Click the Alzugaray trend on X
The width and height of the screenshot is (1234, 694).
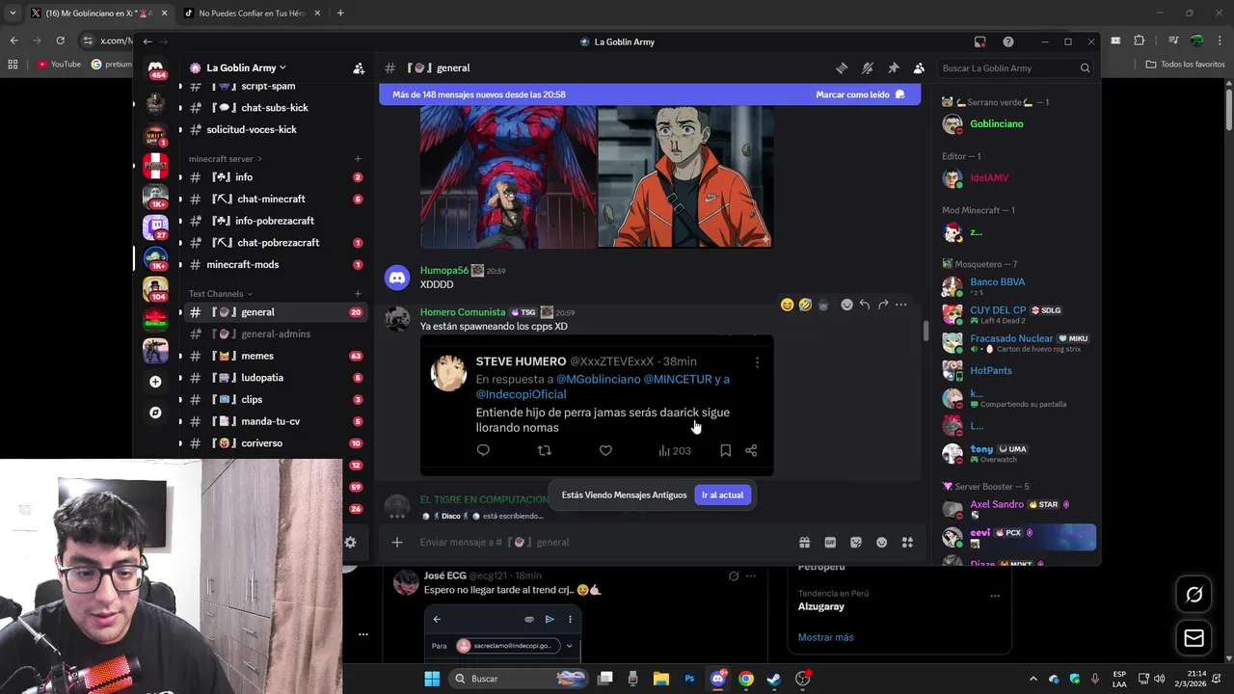click(820, 606)
